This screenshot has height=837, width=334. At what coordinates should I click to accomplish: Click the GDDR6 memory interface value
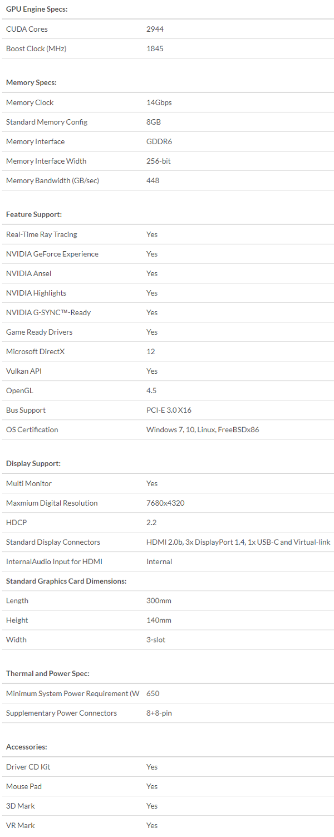[159, 141]
